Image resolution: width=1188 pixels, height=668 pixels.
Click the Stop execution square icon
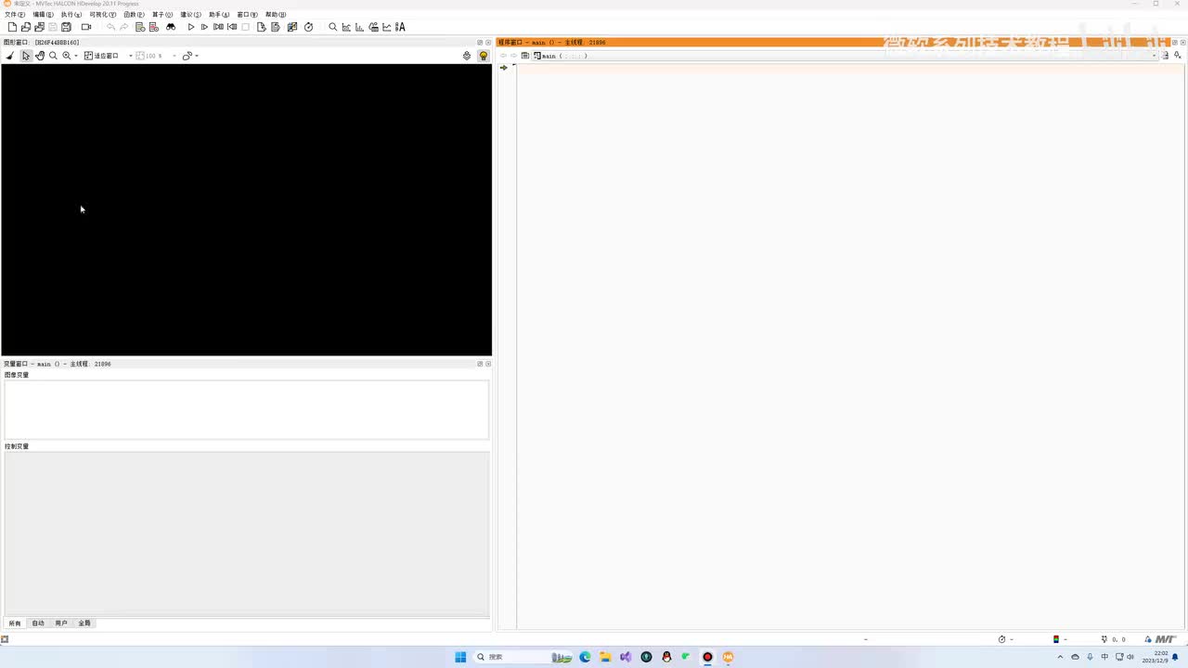[x=246, y=28]
